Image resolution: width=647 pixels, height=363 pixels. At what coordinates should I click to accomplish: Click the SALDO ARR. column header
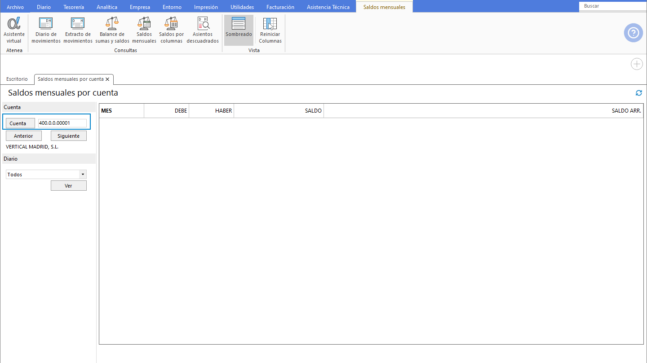coord(483,111)
